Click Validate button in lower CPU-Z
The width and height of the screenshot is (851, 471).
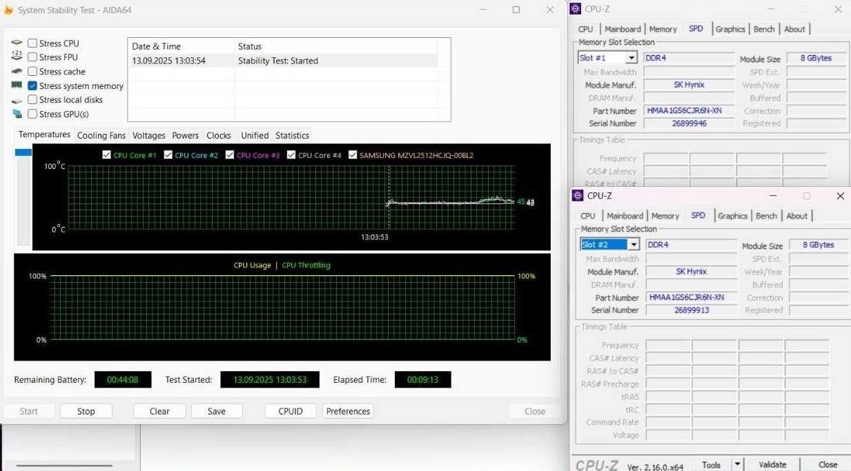(772, 464)
